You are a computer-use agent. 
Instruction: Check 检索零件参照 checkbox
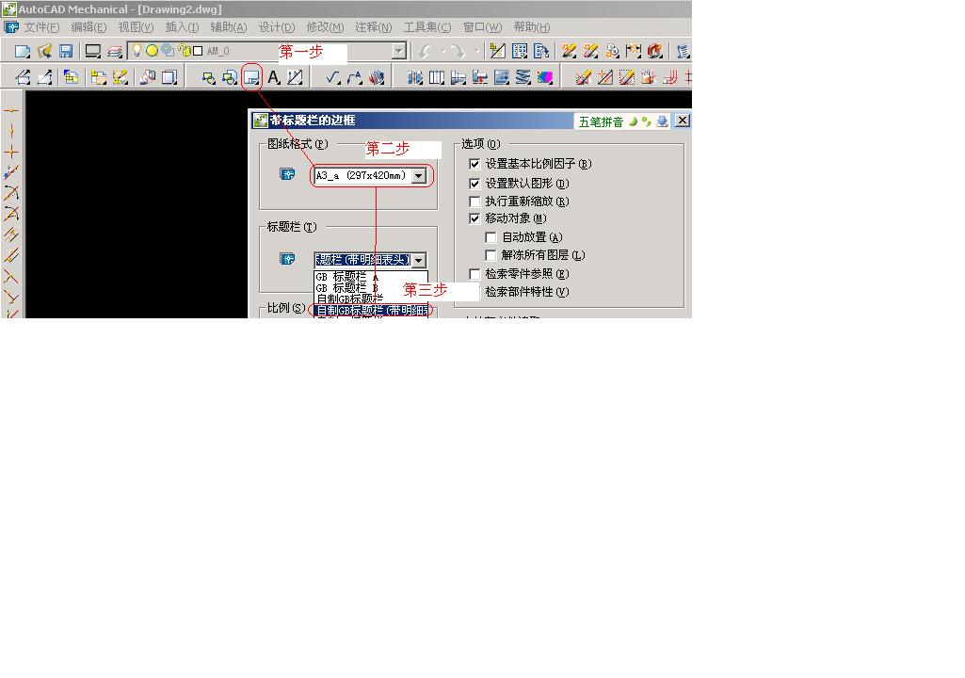coord(474,274)
